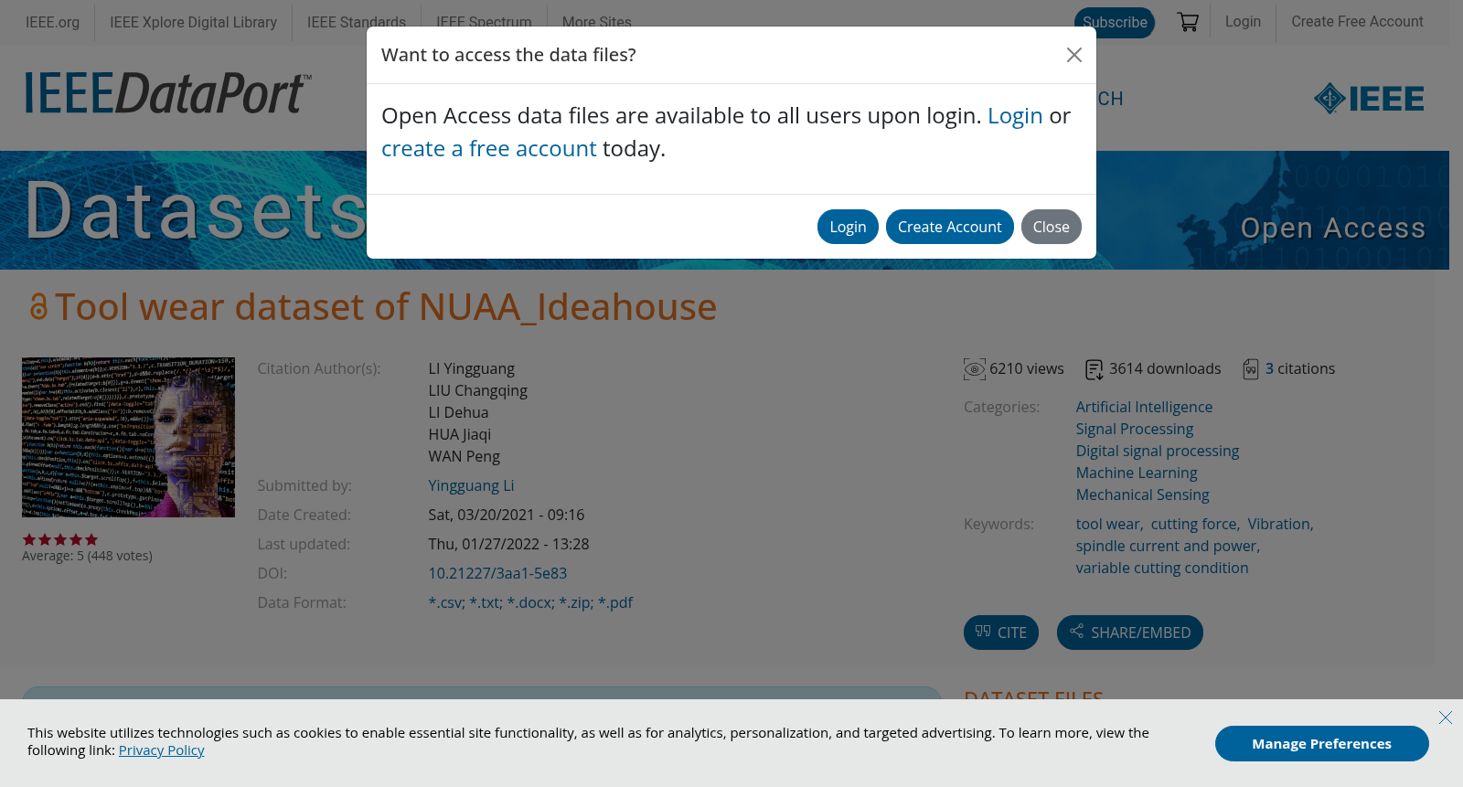Click the views eye icon
The width and height of the screenshot is (1463, 787).
pos(975,369)
